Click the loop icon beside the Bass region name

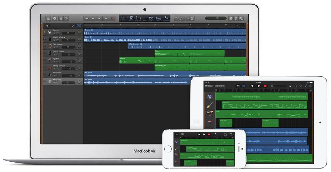click(91, 37)
